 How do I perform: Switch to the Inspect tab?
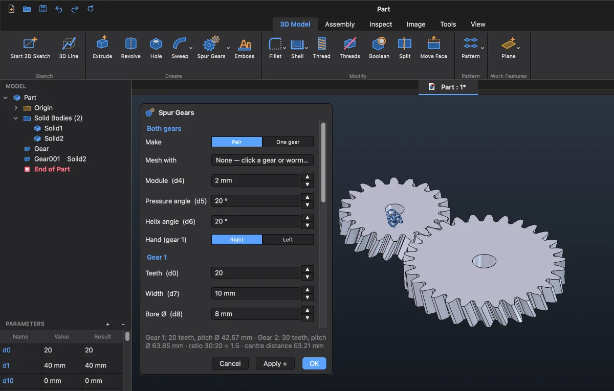381,24
